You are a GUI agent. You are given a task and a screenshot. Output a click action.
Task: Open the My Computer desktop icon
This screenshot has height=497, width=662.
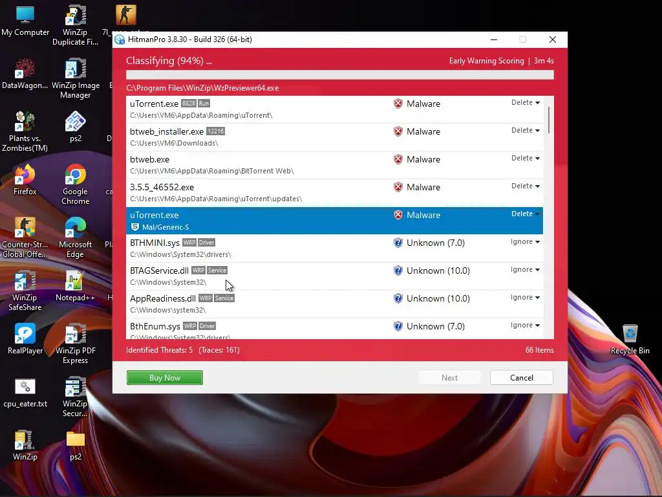[25, 20]
